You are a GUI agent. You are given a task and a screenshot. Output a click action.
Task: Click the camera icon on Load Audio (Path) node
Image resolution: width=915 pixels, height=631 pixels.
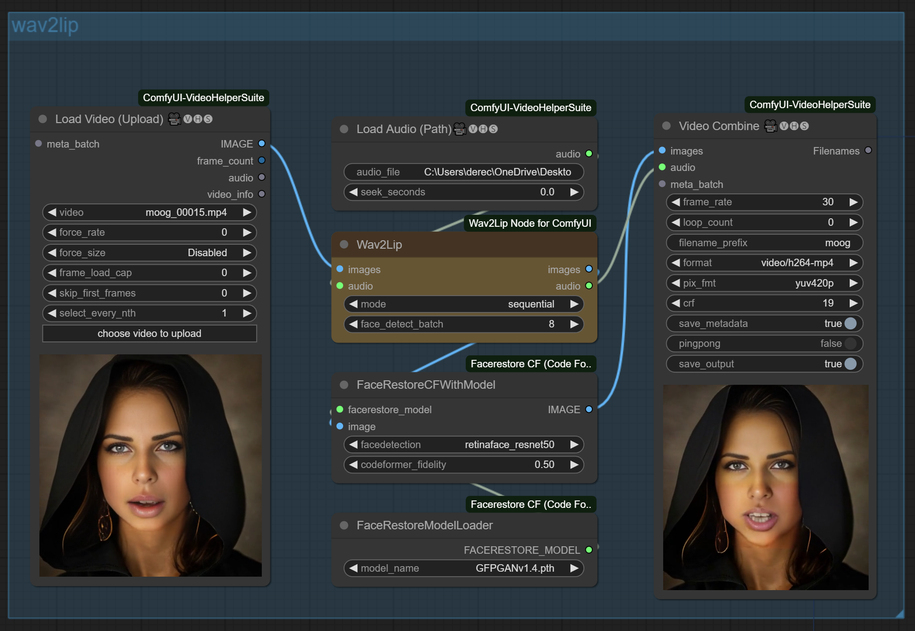point(459,129)
